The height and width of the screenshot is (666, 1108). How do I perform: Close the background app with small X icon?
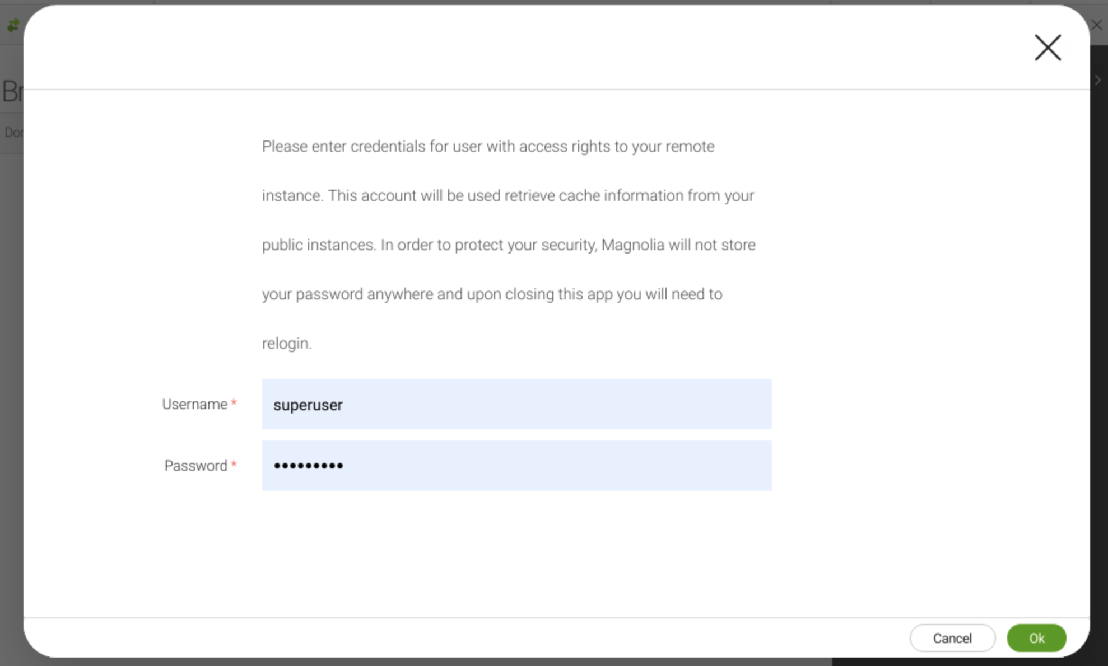point(1097,25)
